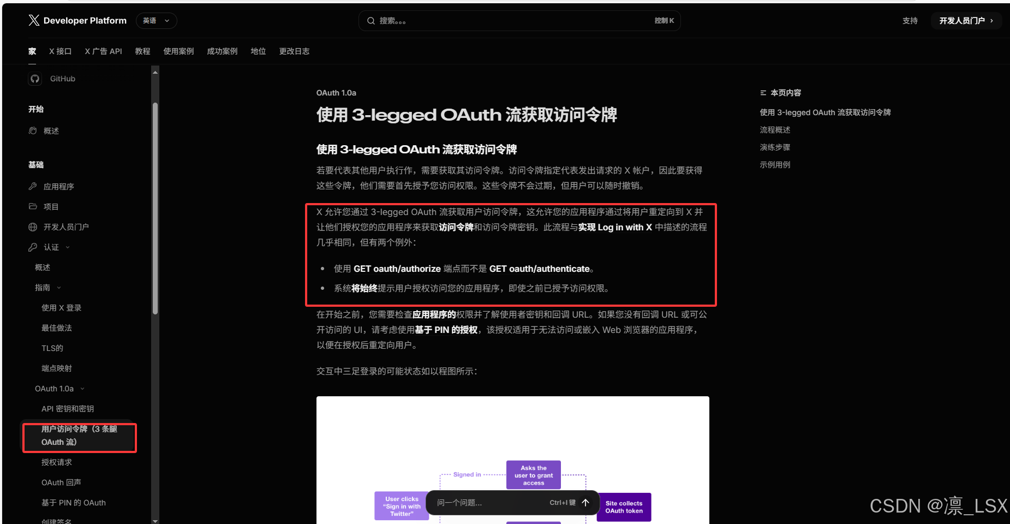1010x524 pixels.
Task: Follow the 基于 PIN 的授权 link
Action: (446, 330)
